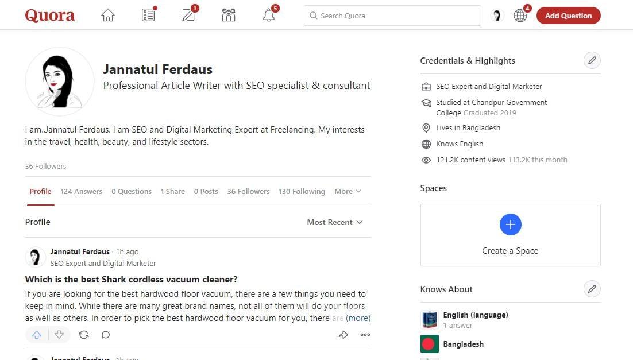Expand the answer using the (more) link
633x360 pixels.
pyautogui.click(x=358, y=318)
